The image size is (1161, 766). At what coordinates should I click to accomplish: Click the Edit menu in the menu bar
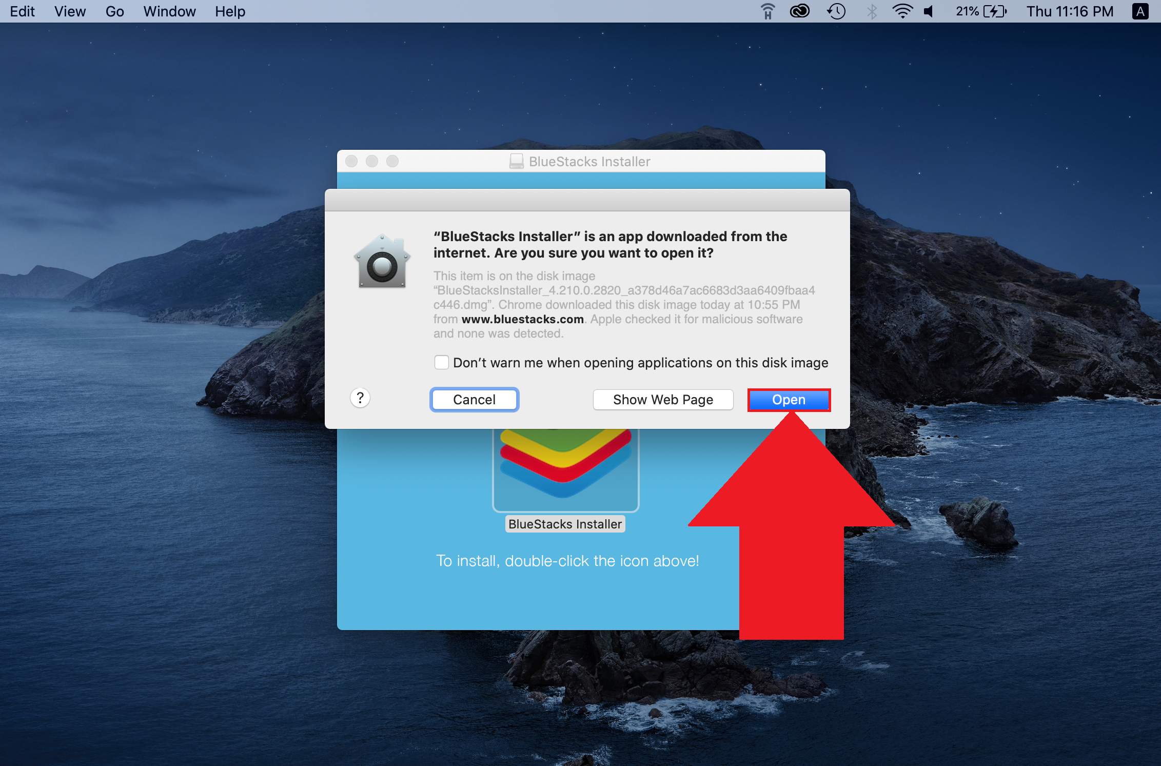22,11
